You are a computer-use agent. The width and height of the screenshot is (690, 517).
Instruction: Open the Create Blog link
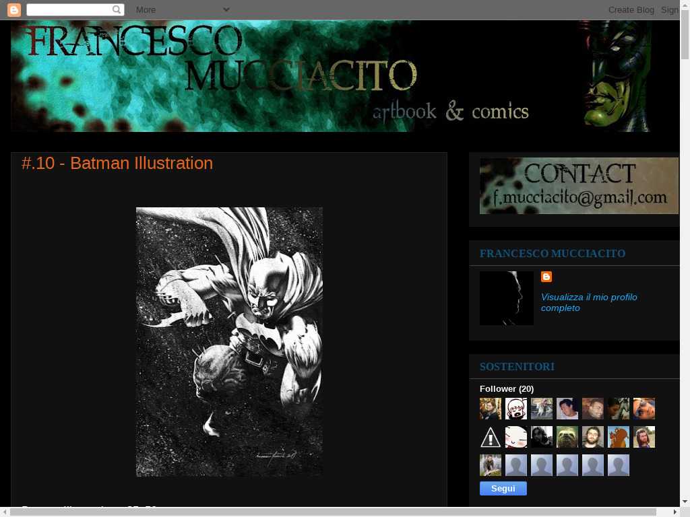pos(631,9)
